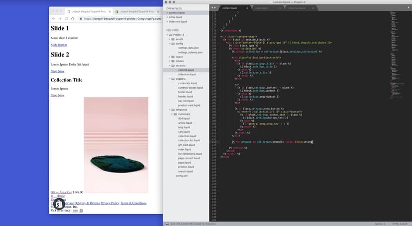Screen dimensions: 412x226
Task: Click the browser forward arrow
Action: [x=60, y=19]
